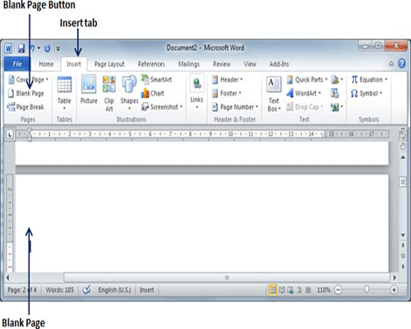
Task: Click the horizontal scrollbar left arrow
Action: pos(8,277)
